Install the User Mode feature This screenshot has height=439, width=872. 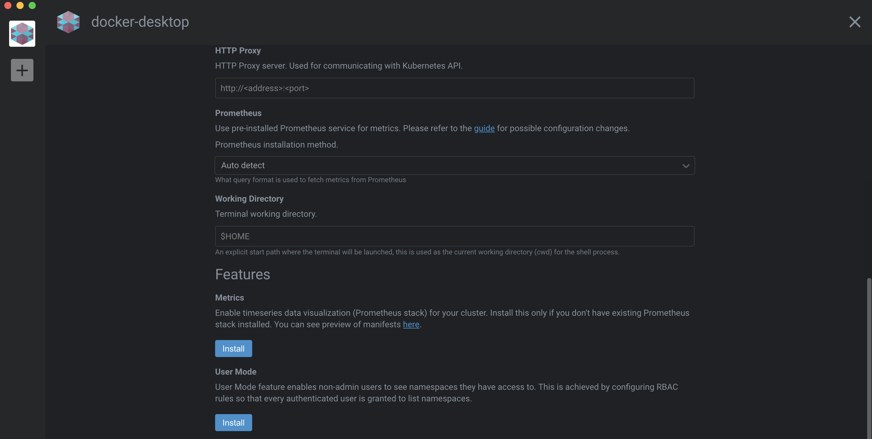coord(233,422)
